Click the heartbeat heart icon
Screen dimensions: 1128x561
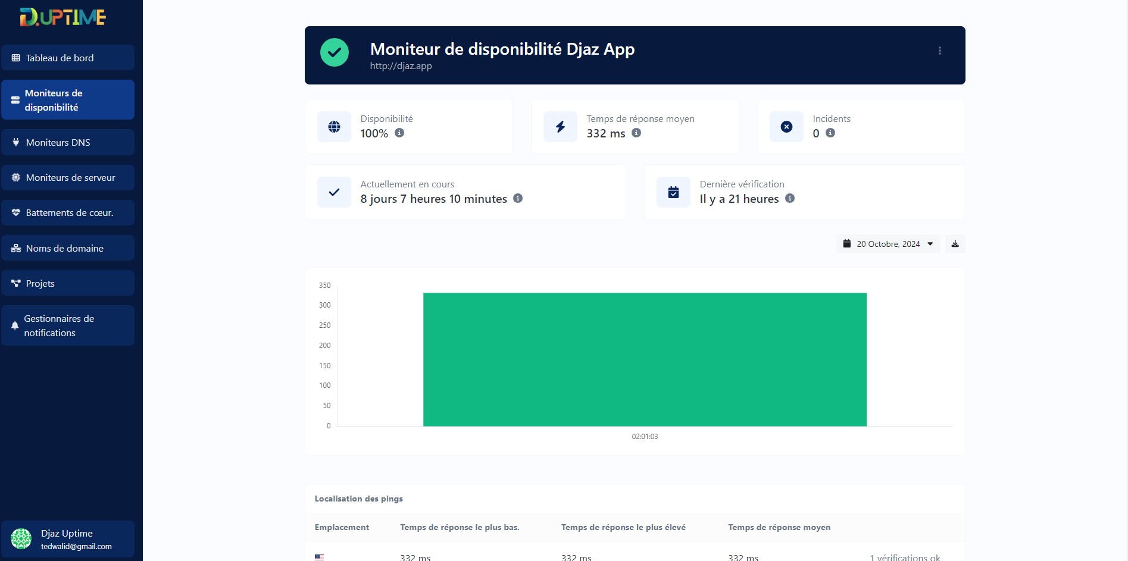(x=16, y=212)
